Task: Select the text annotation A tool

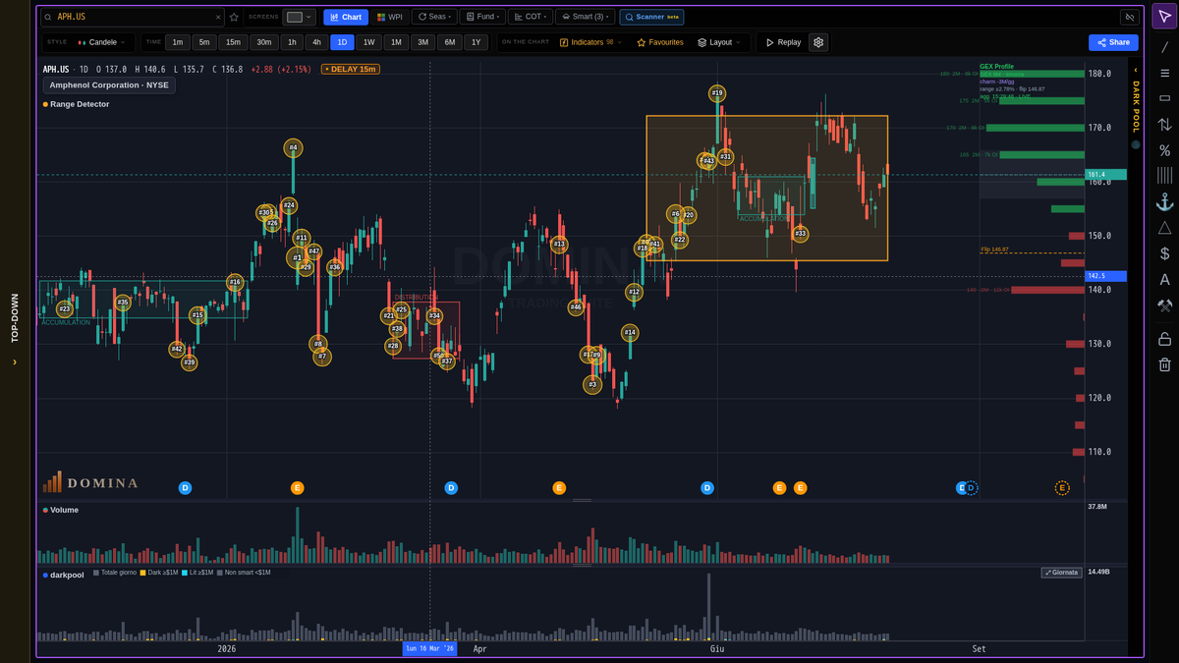Action: click(x=1164, y=280)
